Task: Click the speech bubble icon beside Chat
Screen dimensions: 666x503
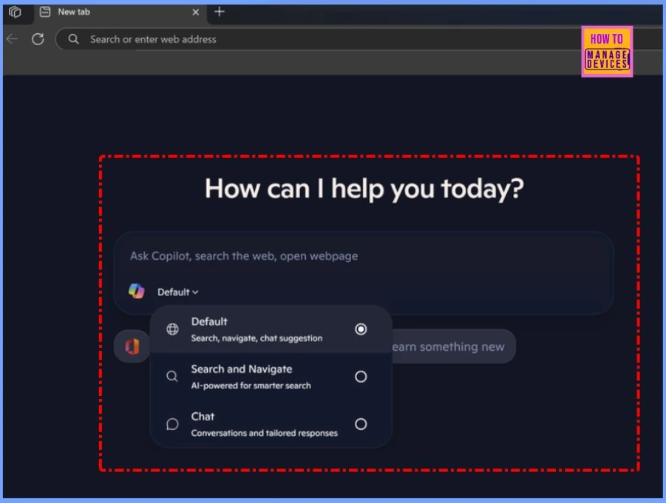Action: click(172, 424)
